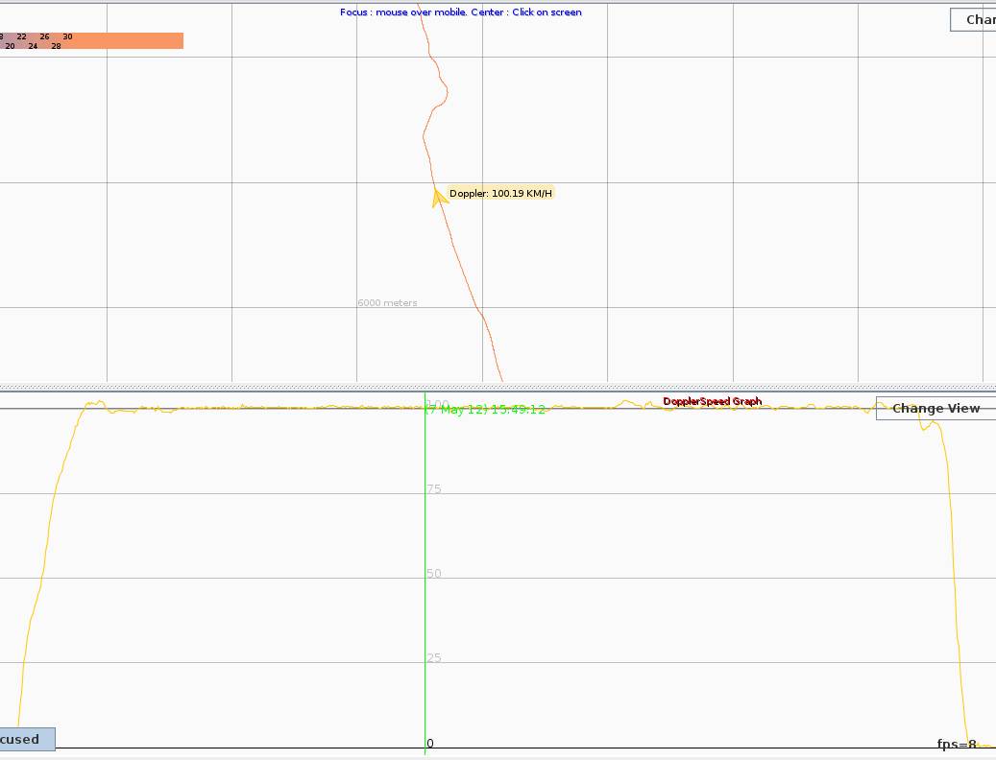Click the partially visible 'cused' button at bottom-left

27,739
